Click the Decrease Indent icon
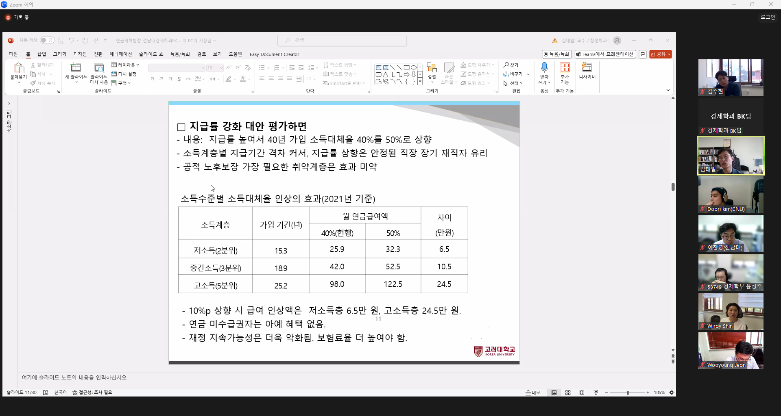 pos(292,68)
